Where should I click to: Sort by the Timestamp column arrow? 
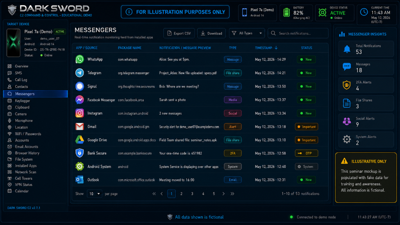276,48
